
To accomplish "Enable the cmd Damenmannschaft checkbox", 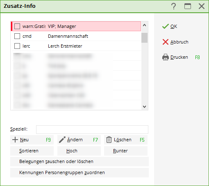I will coord(17,36).
